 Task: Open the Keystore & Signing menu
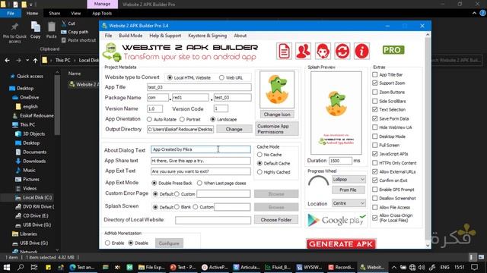[208, 36]
